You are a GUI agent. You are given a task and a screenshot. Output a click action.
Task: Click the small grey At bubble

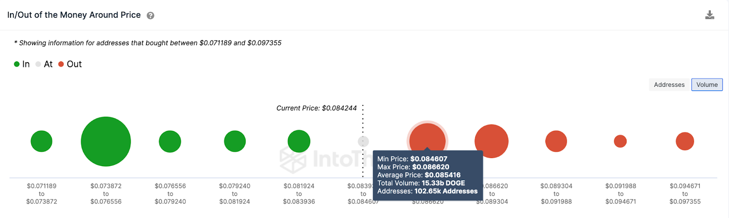click(x=363, y=141)
